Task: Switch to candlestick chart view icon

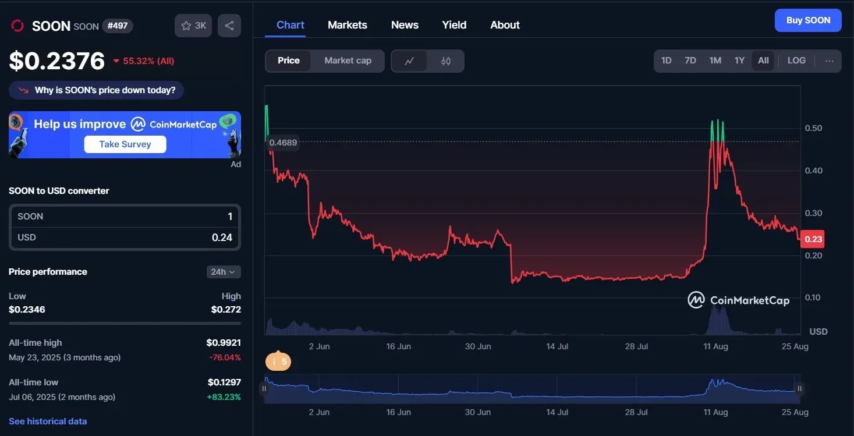Action: [446, 61]
